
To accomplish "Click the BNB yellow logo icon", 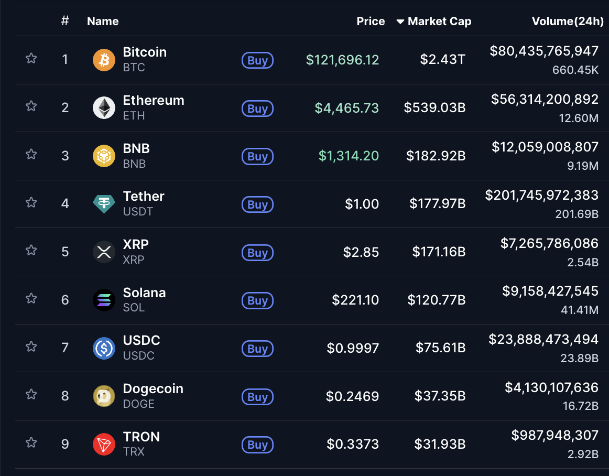I will click(x=104, y=156).
